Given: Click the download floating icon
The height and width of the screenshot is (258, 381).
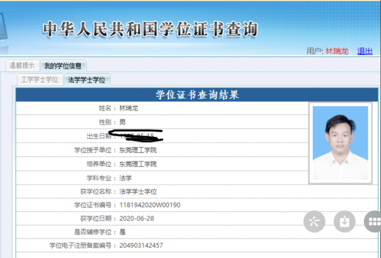Looking at the screenshot, I should click(344, 221).
